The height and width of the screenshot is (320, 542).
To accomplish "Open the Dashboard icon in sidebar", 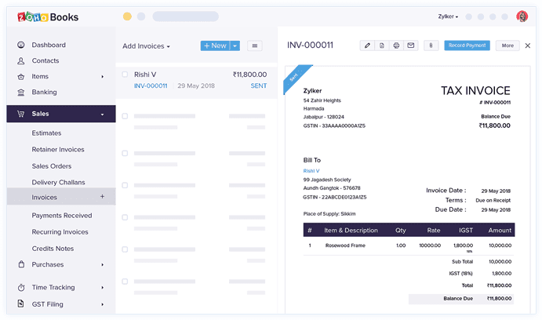I will (x=21, y=45).
